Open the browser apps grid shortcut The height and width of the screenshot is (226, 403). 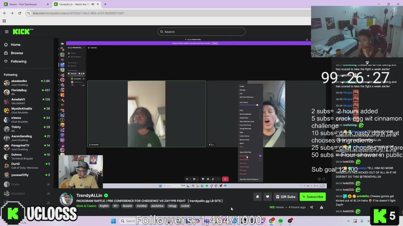4,21
